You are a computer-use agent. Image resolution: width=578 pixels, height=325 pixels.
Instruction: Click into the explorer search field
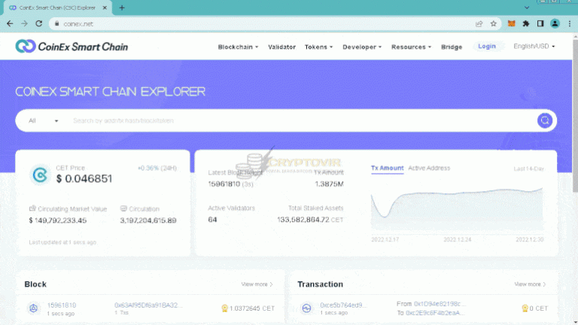pyautogui.click(x=303, y=120)
